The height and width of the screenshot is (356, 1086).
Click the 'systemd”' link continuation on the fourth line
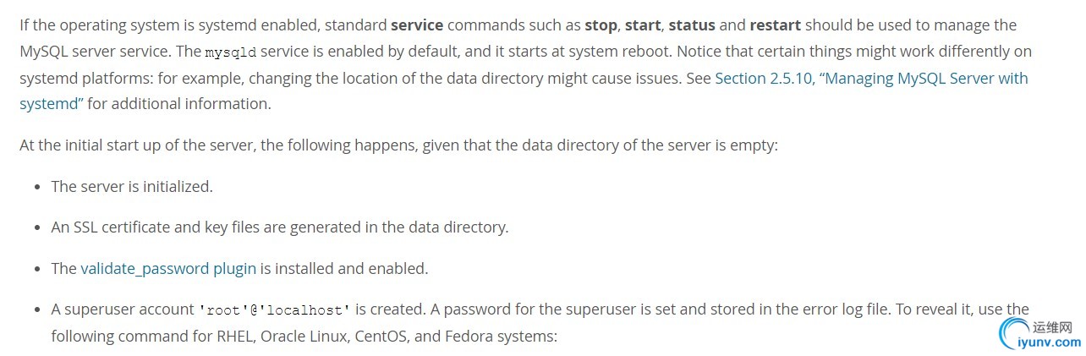click(x=52, y=104)
